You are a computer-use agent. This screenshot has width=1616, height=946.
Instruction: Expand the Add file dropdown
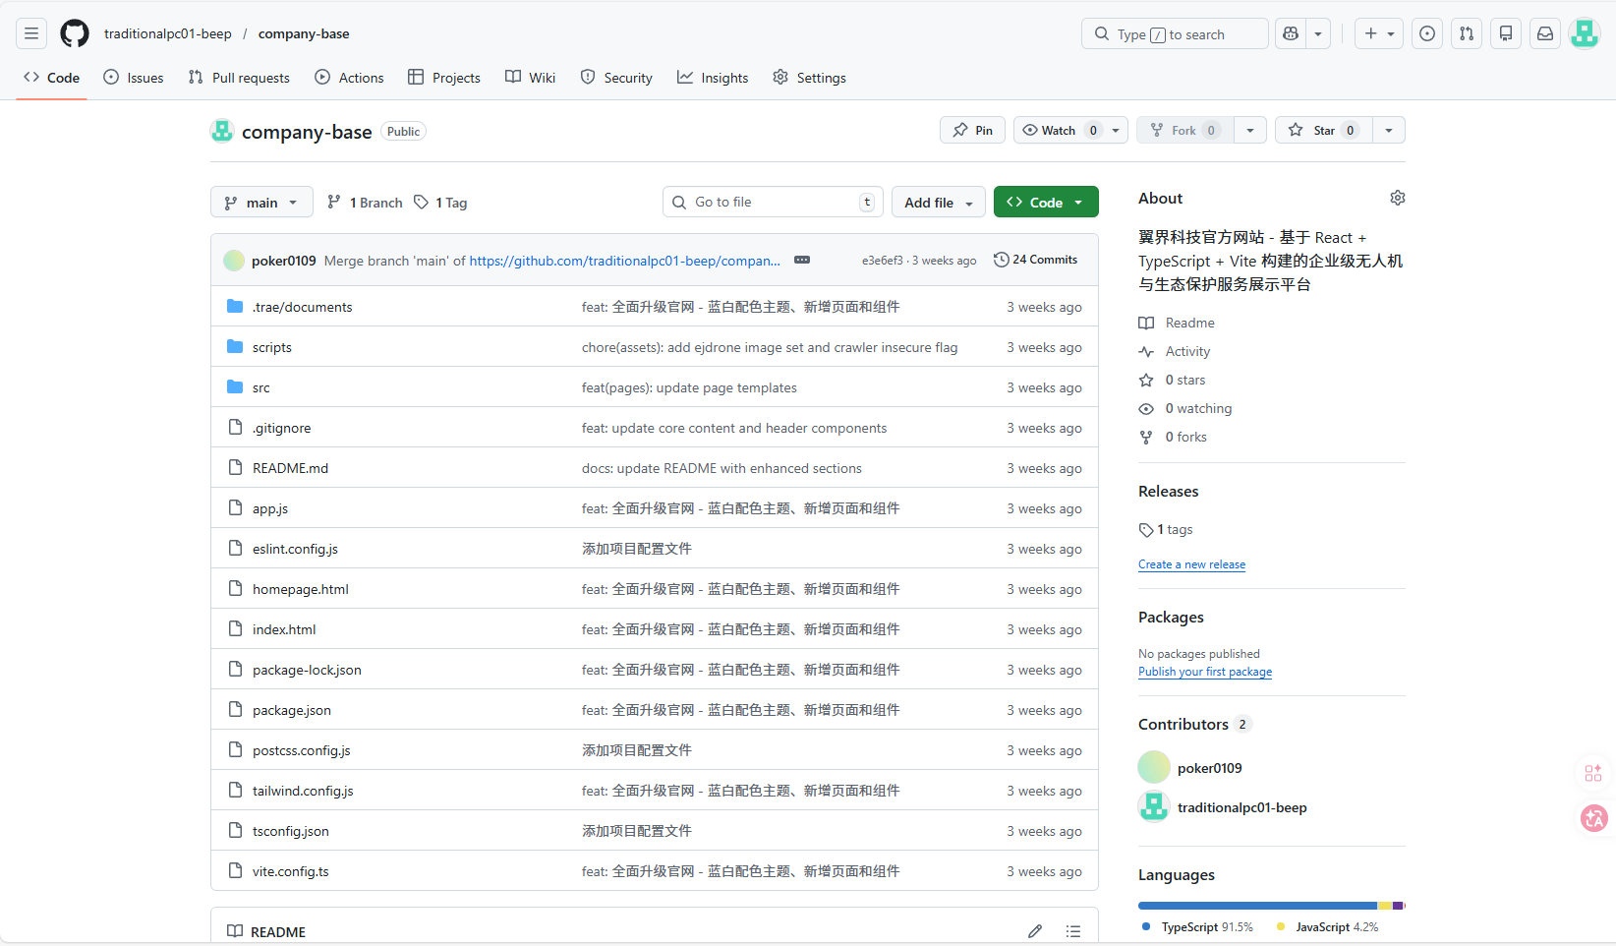938,203
